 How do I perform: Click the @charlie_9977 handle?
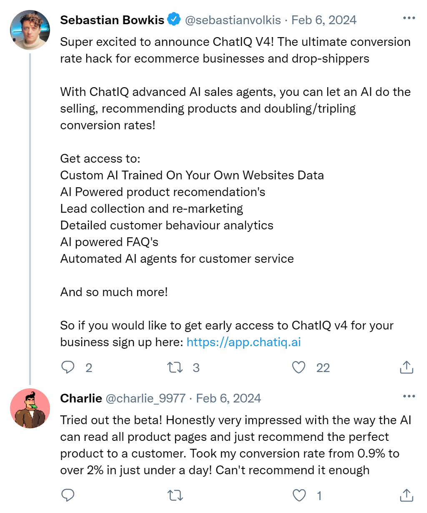pyautogui.click(x=146, y=398)
